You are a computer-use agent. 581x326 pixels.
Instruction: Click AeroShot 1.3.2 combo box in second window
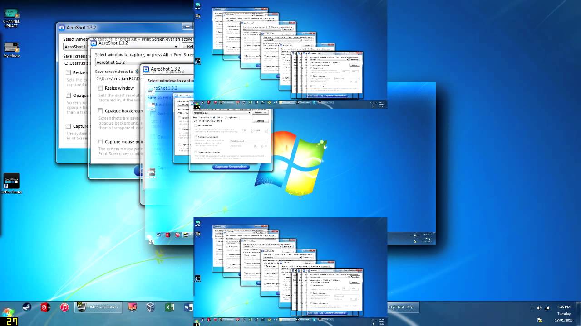click(144, 62)
